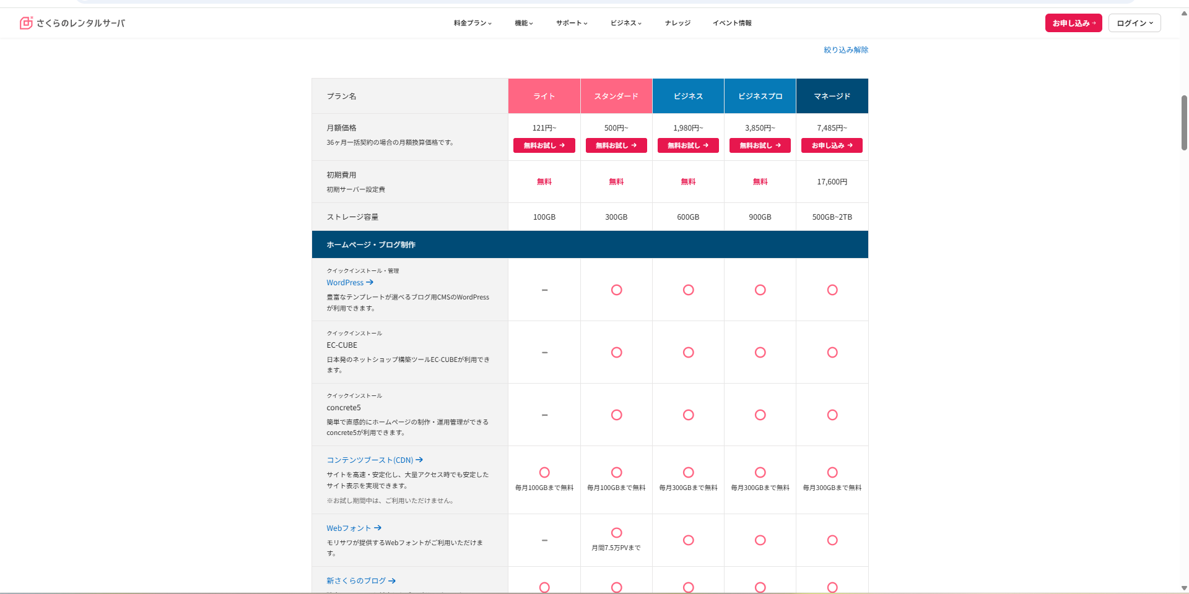Click the scroll-up arrow at scrollbar top

(1184, 13)
